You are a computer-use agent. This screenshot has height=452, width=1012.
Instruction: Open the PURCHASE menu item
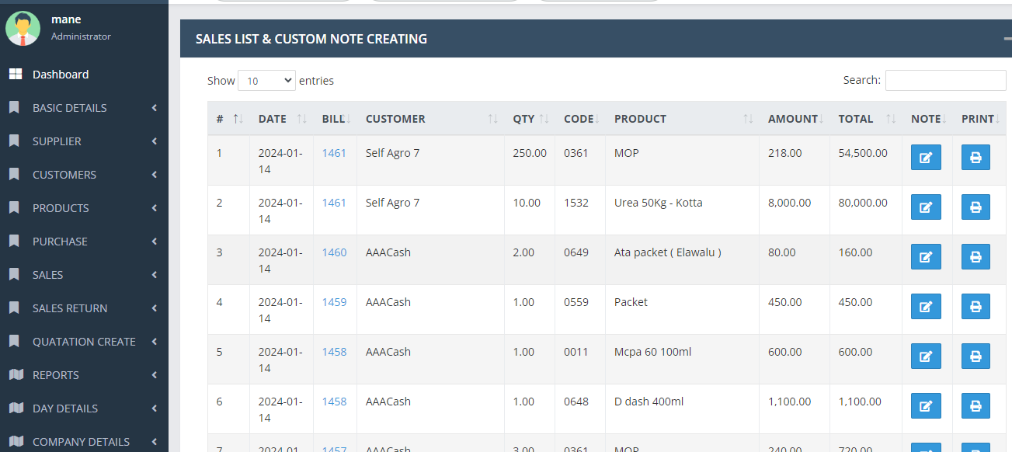60,242
